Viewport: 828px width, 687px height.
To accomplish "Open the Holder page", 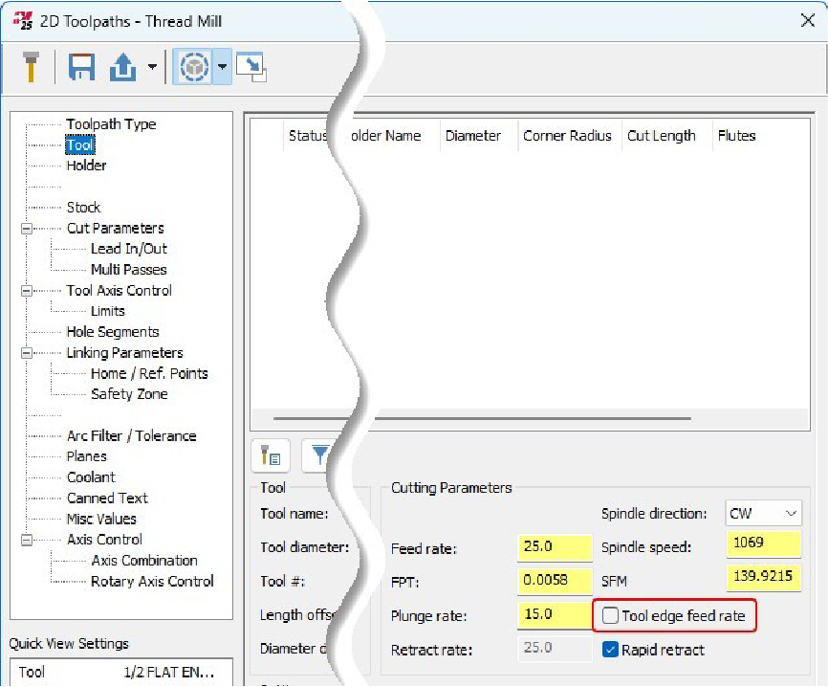I will [x=86, y=166].
